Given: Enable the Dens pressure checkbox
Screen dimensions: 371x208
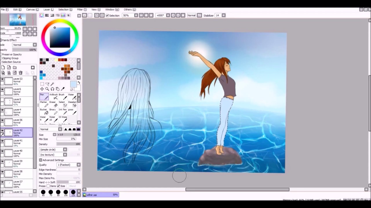Looking at the screenshot, I should (x=48, y=186).
